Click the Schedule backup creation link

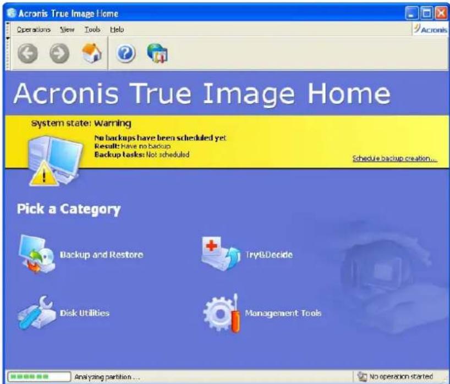[394, 158]
